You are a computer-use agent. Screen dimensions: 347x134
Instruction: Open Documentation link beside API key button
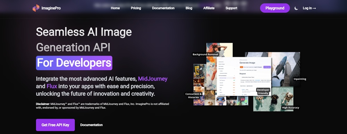(x=91, y=125)
